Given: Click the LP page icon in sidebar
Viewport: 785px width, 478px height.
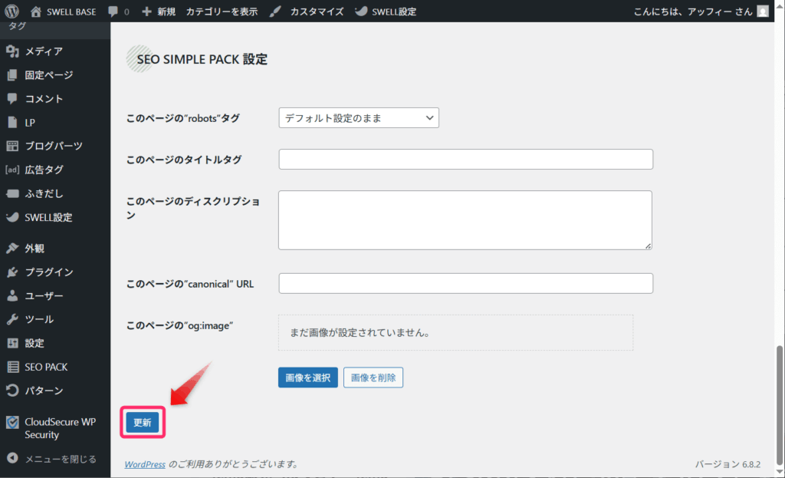Looking at the screenshot, I should pos(12,122).
